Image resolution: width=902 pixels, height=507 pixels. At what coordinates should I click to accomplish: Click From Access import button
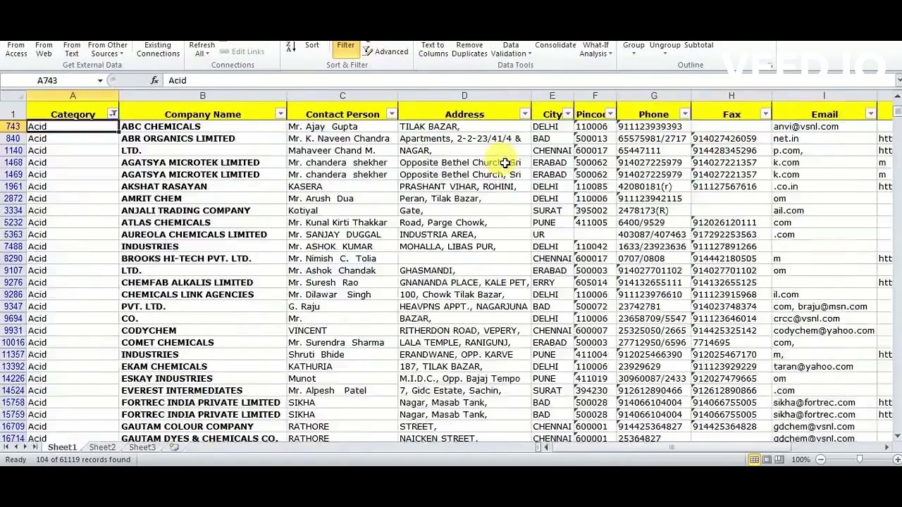[16, 49]
